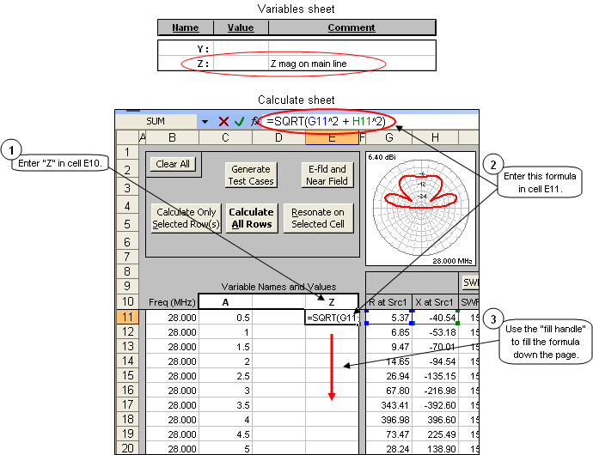Click the SUM name box field
Screen dimensions: 593x455
[x=159, y=122]
